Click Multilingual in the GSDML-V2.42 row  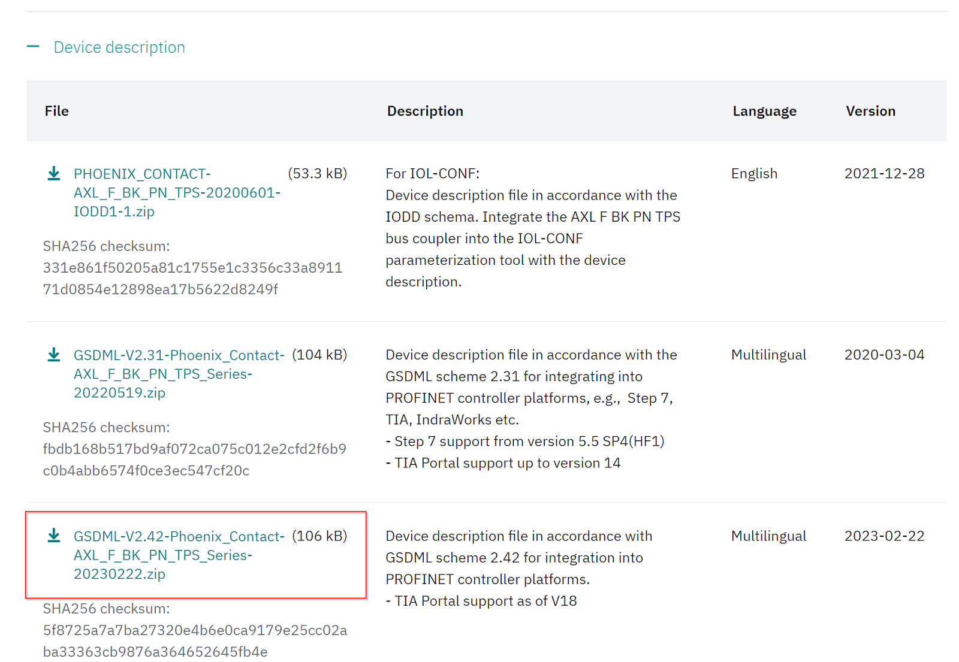768,536
